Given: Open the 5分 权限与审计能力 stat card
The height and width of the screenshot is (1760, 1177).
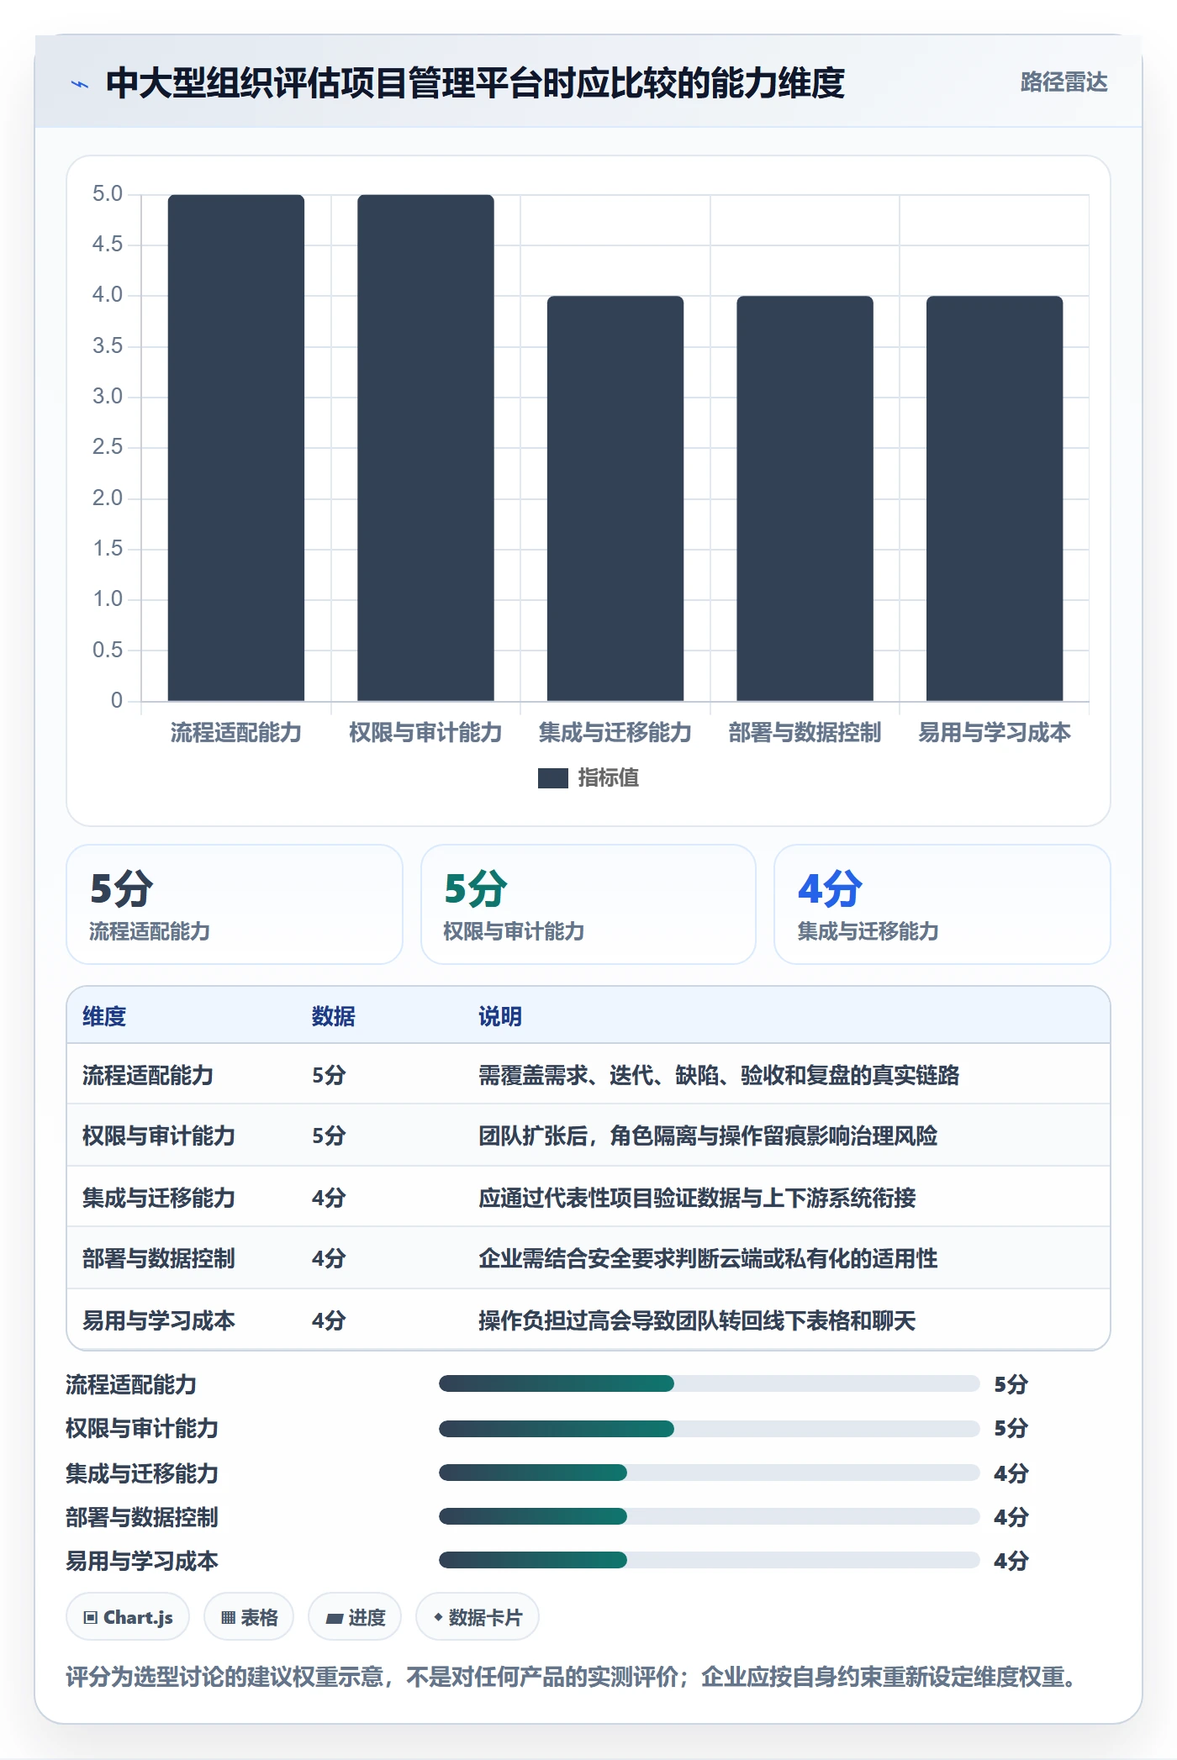Looking at the screenshot, I should click(x=588, y=904).
